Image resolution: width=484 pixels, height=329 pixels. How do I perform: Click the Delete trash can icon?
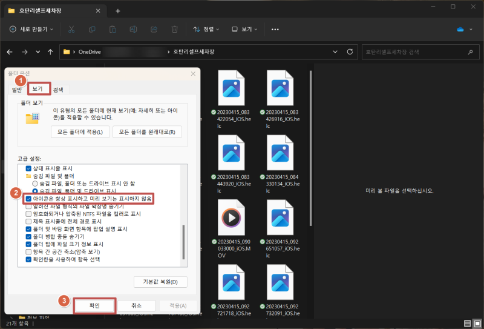pos(174,29)
